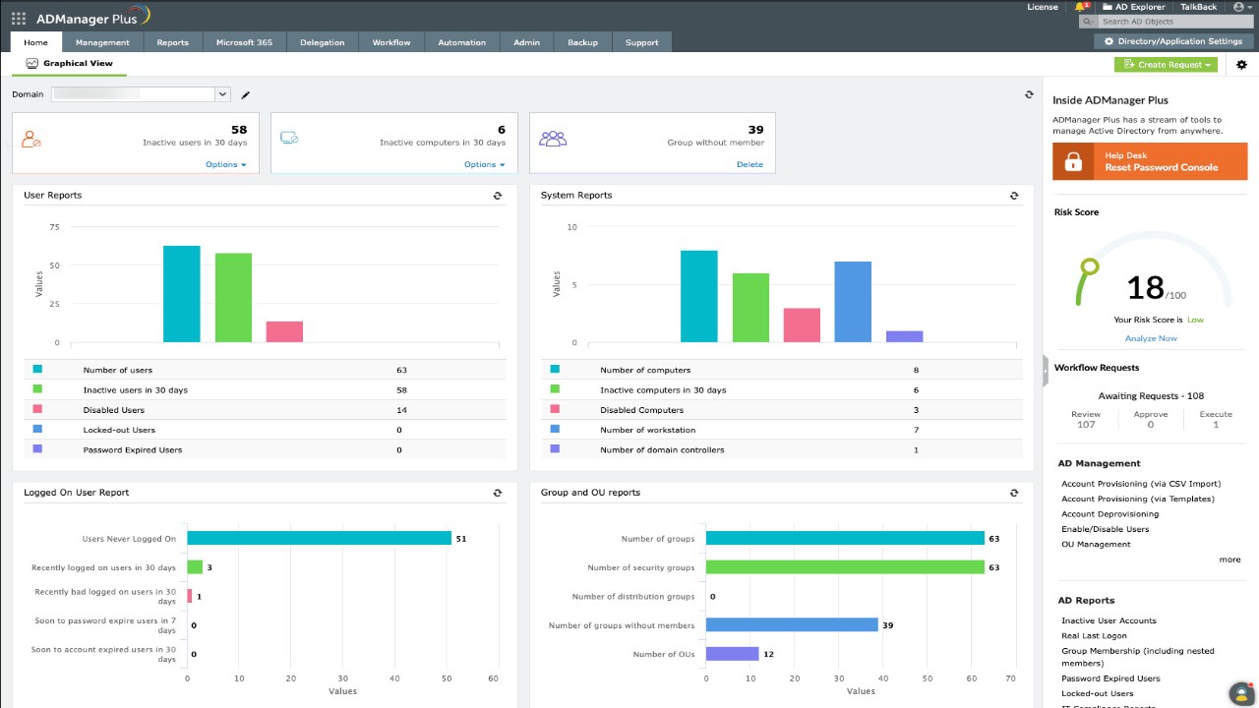The height and width of the screenshot is (708, 1259).
Task: Collapse the right sidebar panel handle
Action: point(1046,369)
